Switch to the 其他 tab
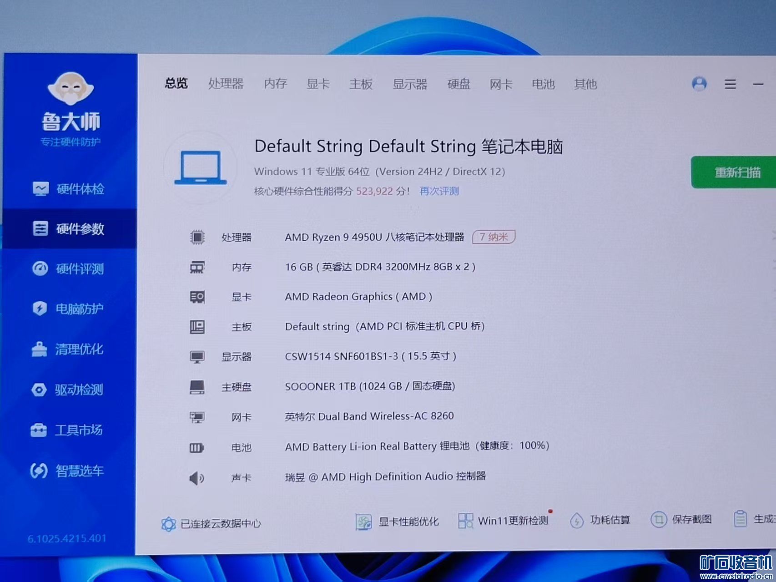The height and width of the screenshot is (582, 776). [x=585, y=84]
